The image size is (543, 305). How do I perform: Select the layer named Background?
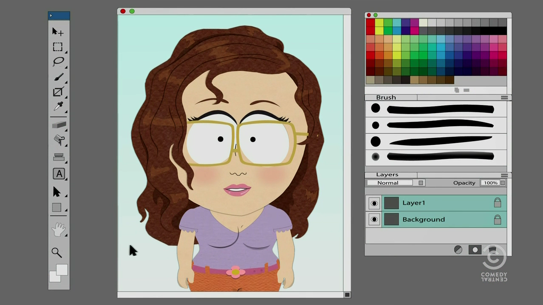pos(444,219)
